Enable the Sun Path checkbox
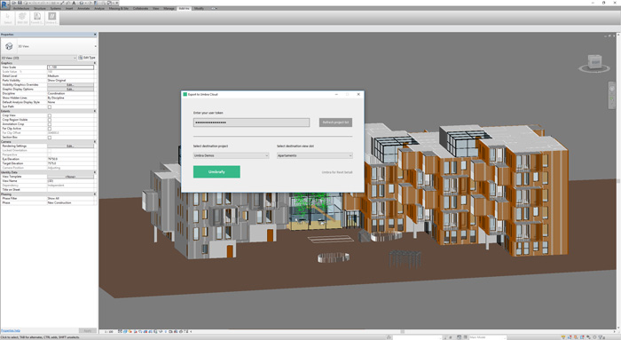This screenshot has height=340, width=621. pyautogui.click(x=50, y=107)
